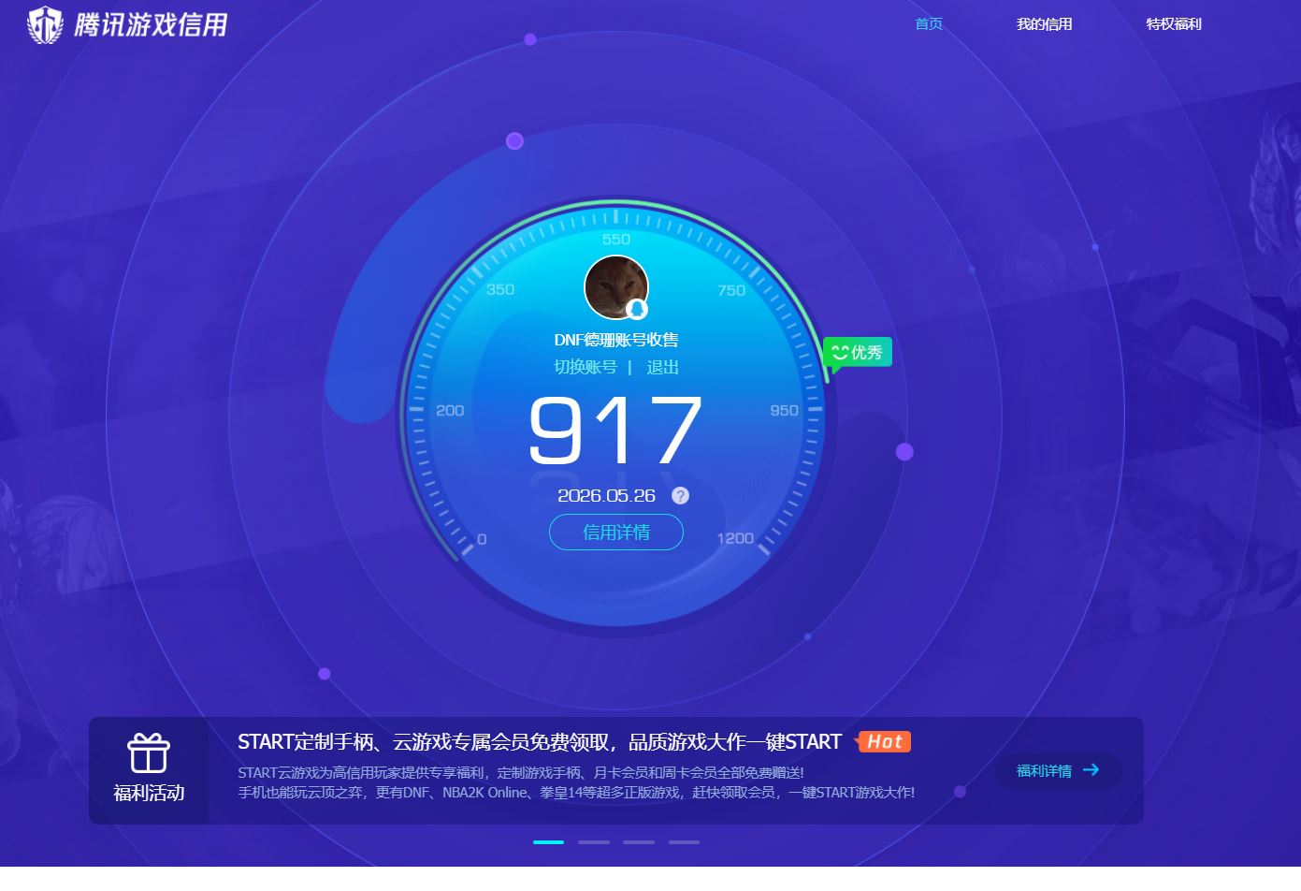
Task: Click the QQ penguin badge on avatar
Action: pyautogui.click(x=637, y=309)
